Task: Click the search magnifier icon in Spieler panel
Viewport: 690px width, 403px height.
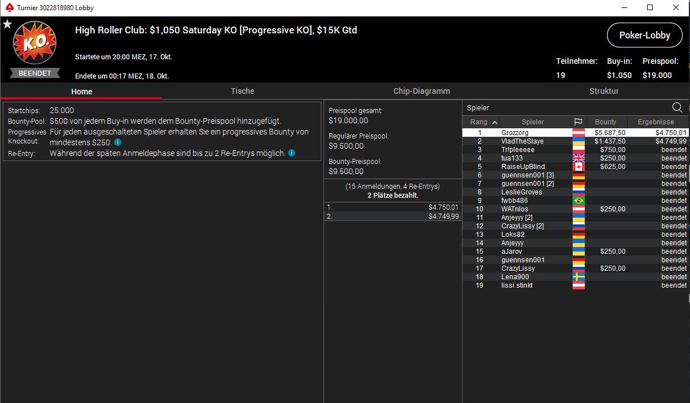Action: pos(677,107)
